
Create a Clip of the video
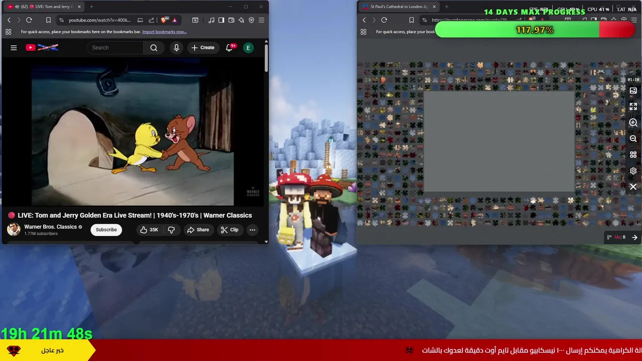point(229,230)
